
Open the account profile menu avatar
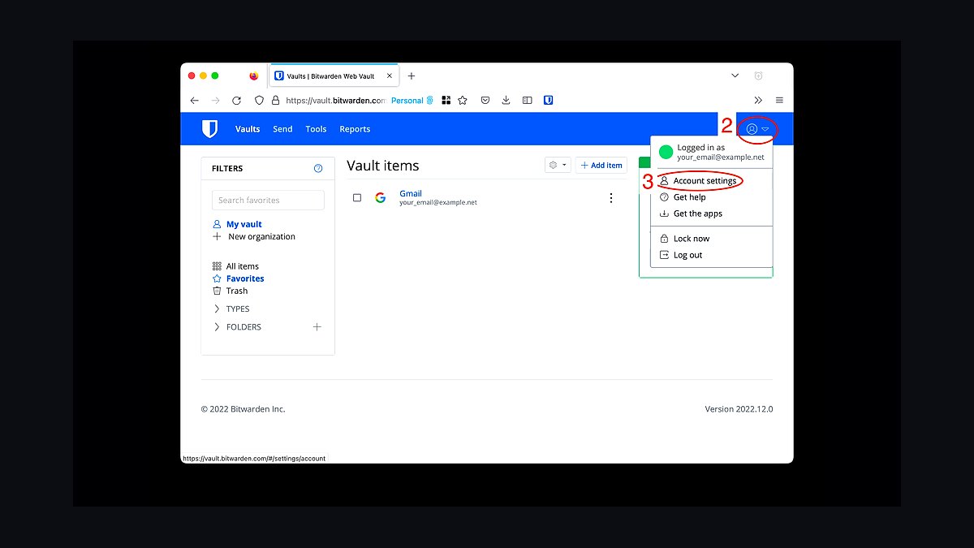752,129
